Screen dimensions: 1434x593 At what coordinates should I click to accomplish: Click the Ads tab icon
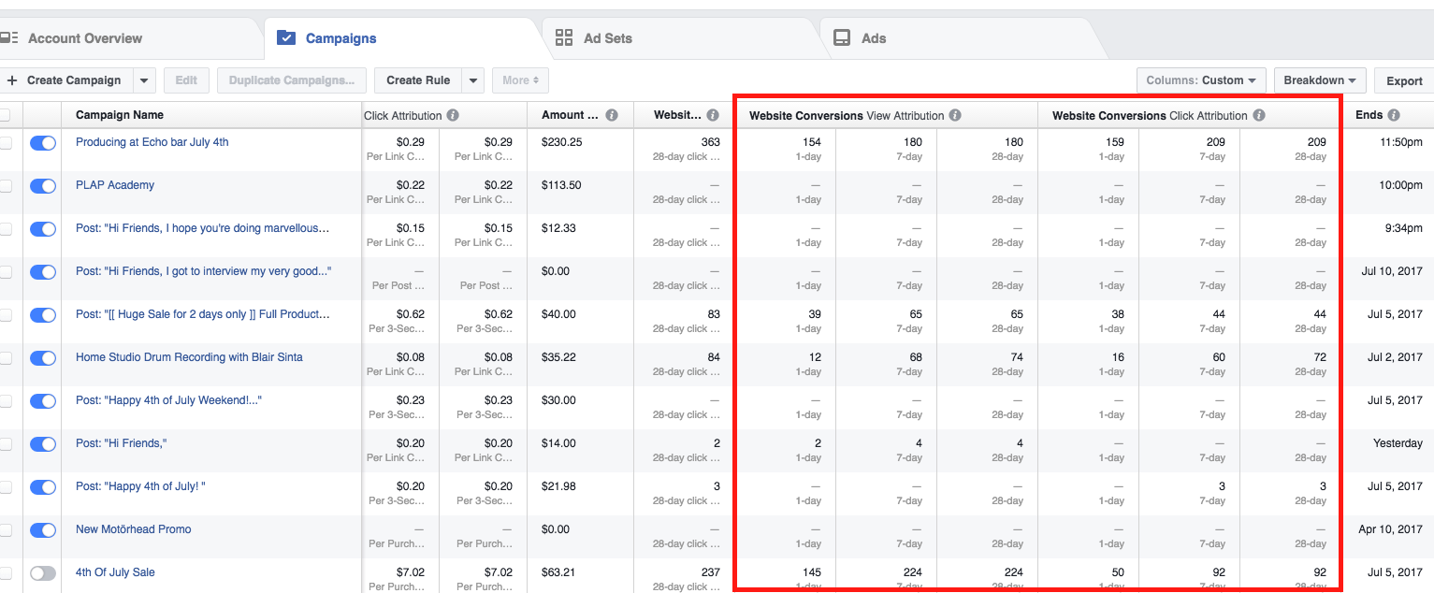click(842, 38)
